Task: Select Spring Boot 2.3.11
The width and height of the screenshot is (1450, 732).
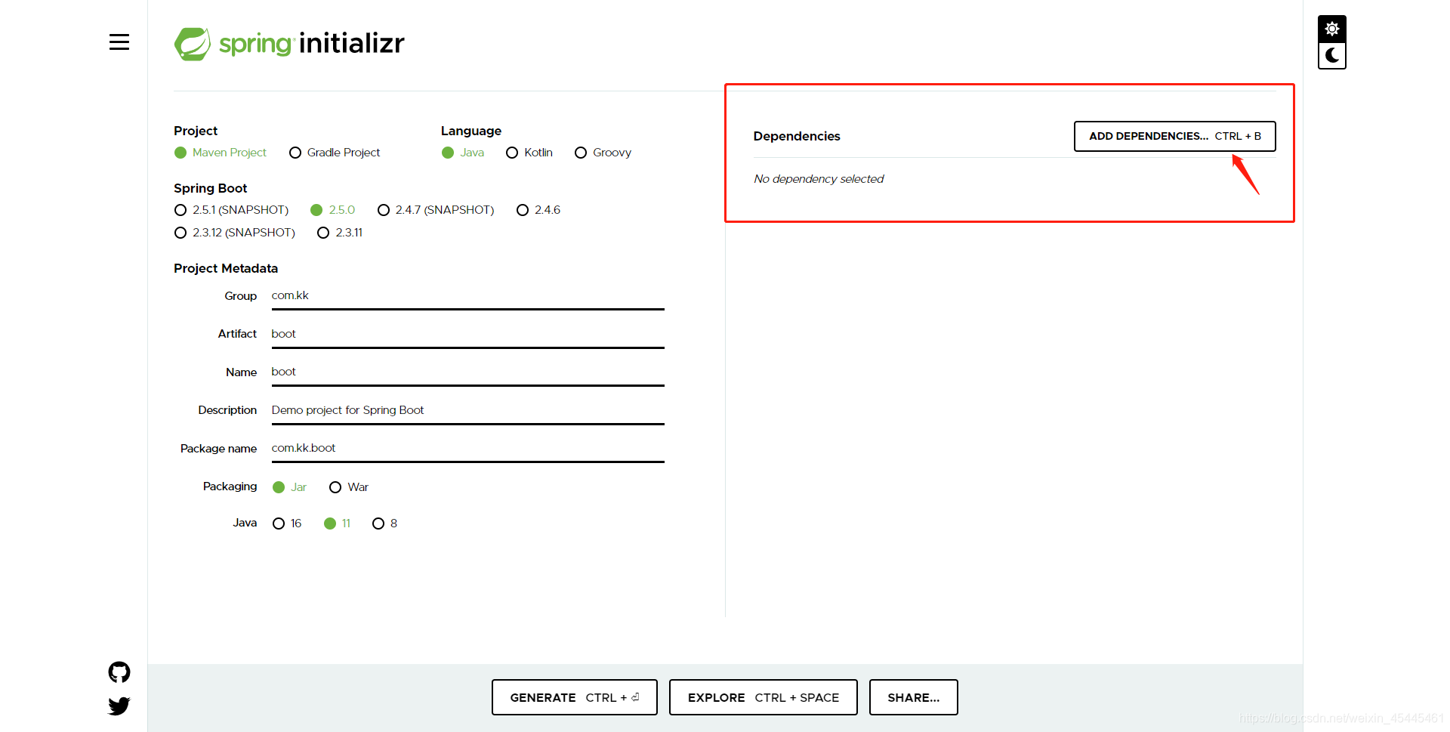Action: (x=340, y=233)
